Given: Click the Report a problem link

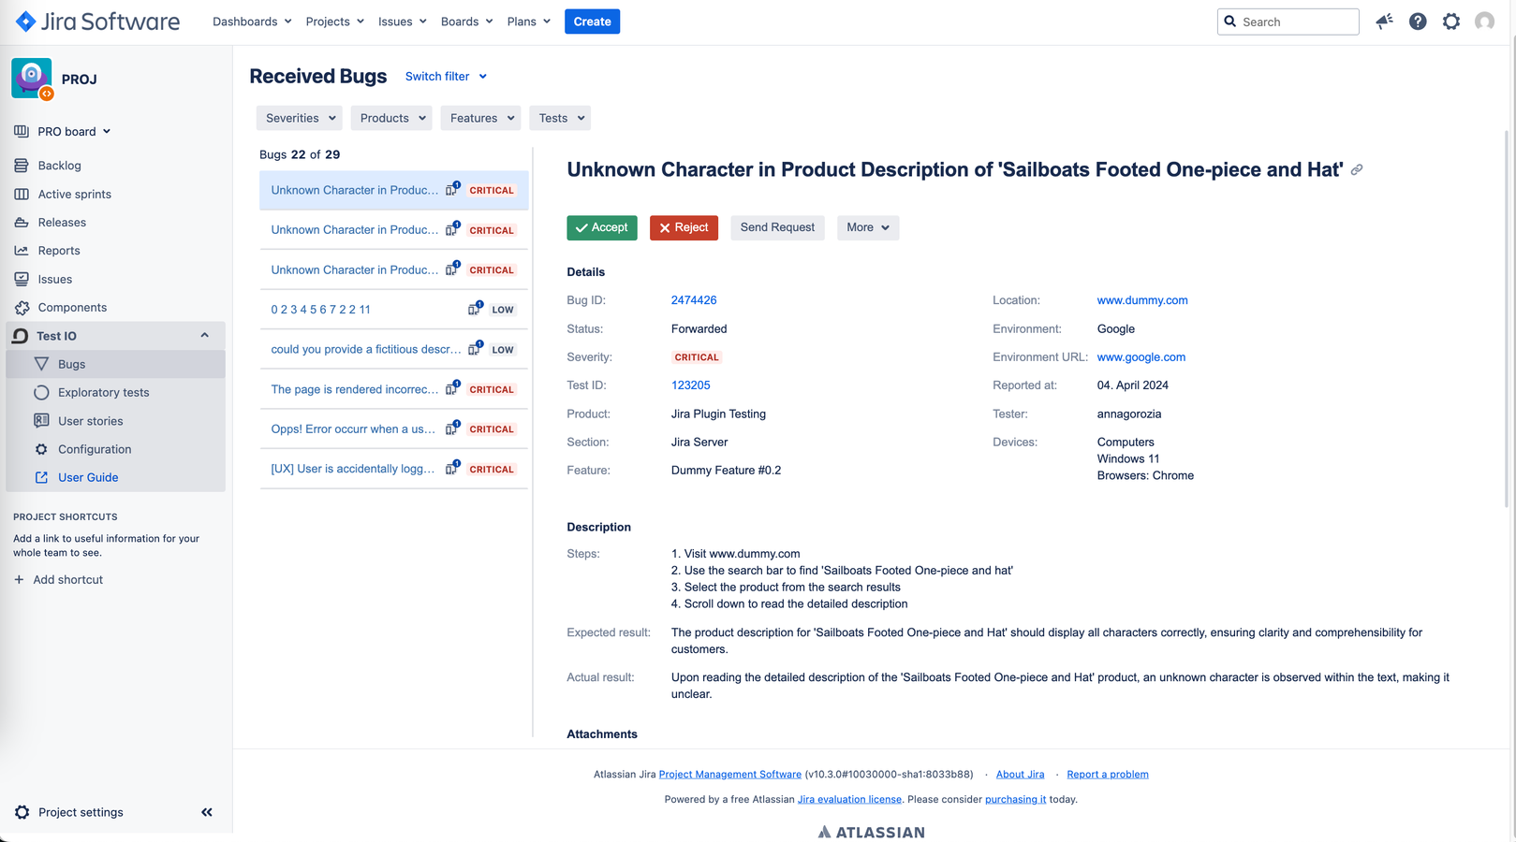Looking at the screenshot, I should [1108, 775].
